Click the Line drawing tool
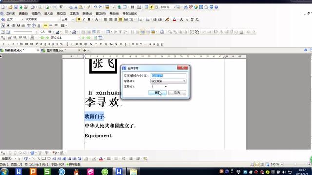The image size is (312, 175). coord(34,158)
